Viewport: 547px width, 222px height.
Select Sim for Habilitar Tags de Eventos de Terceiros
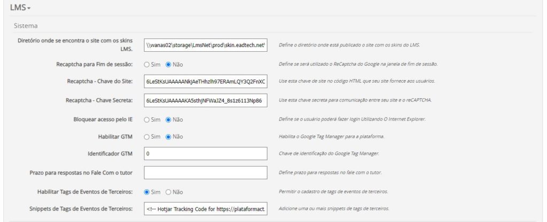(146, 192)
